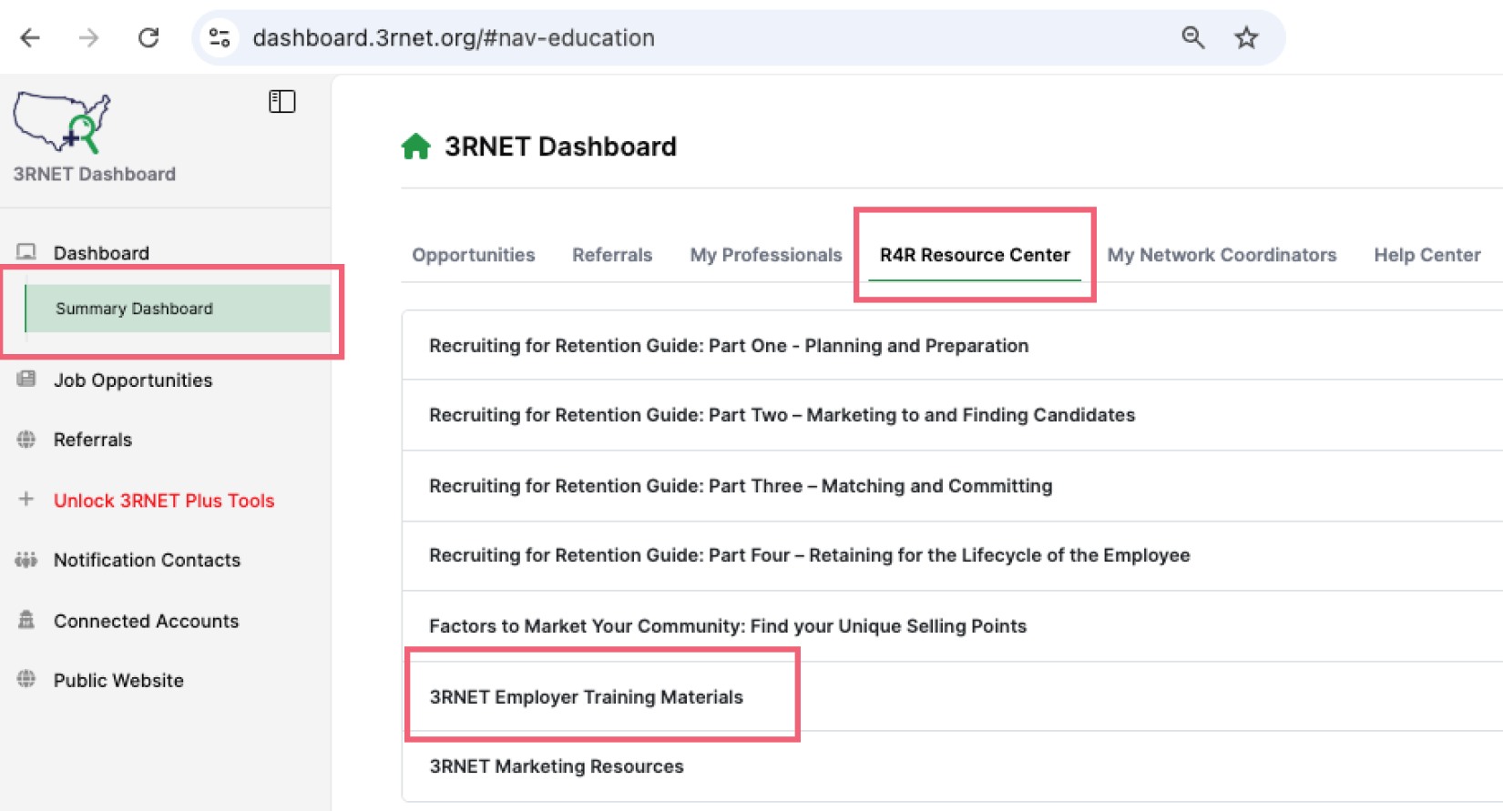Click the Notification Contacts people icon
The height and width of the screenshot is (811, 1503).
26,560
